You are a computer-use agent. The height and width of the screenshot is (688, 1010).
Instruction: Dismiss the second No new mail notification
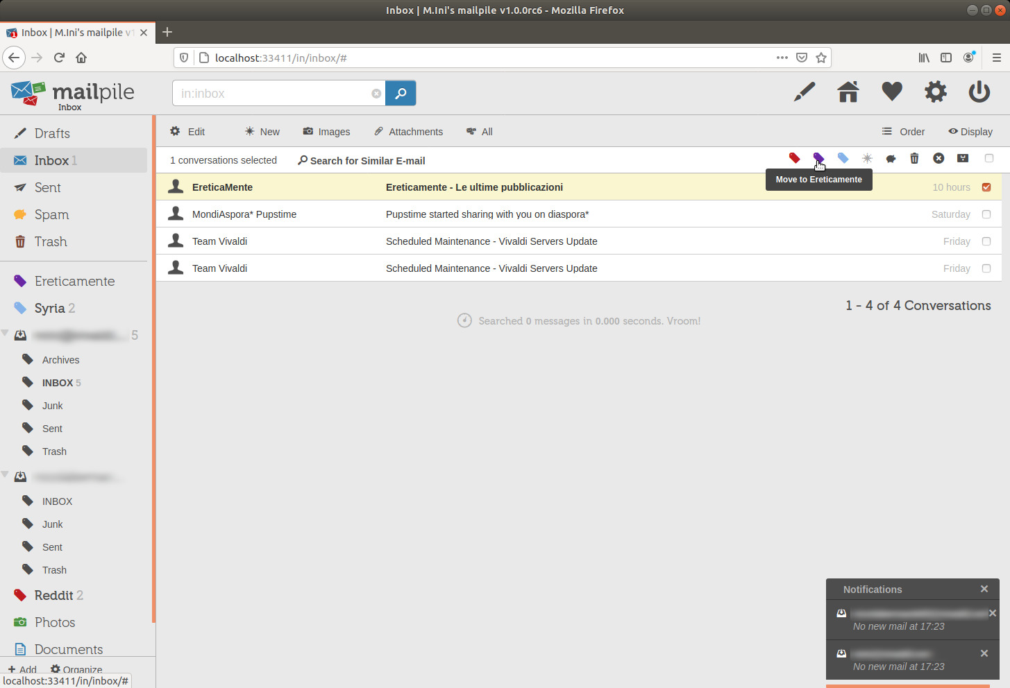coord(984,653)
